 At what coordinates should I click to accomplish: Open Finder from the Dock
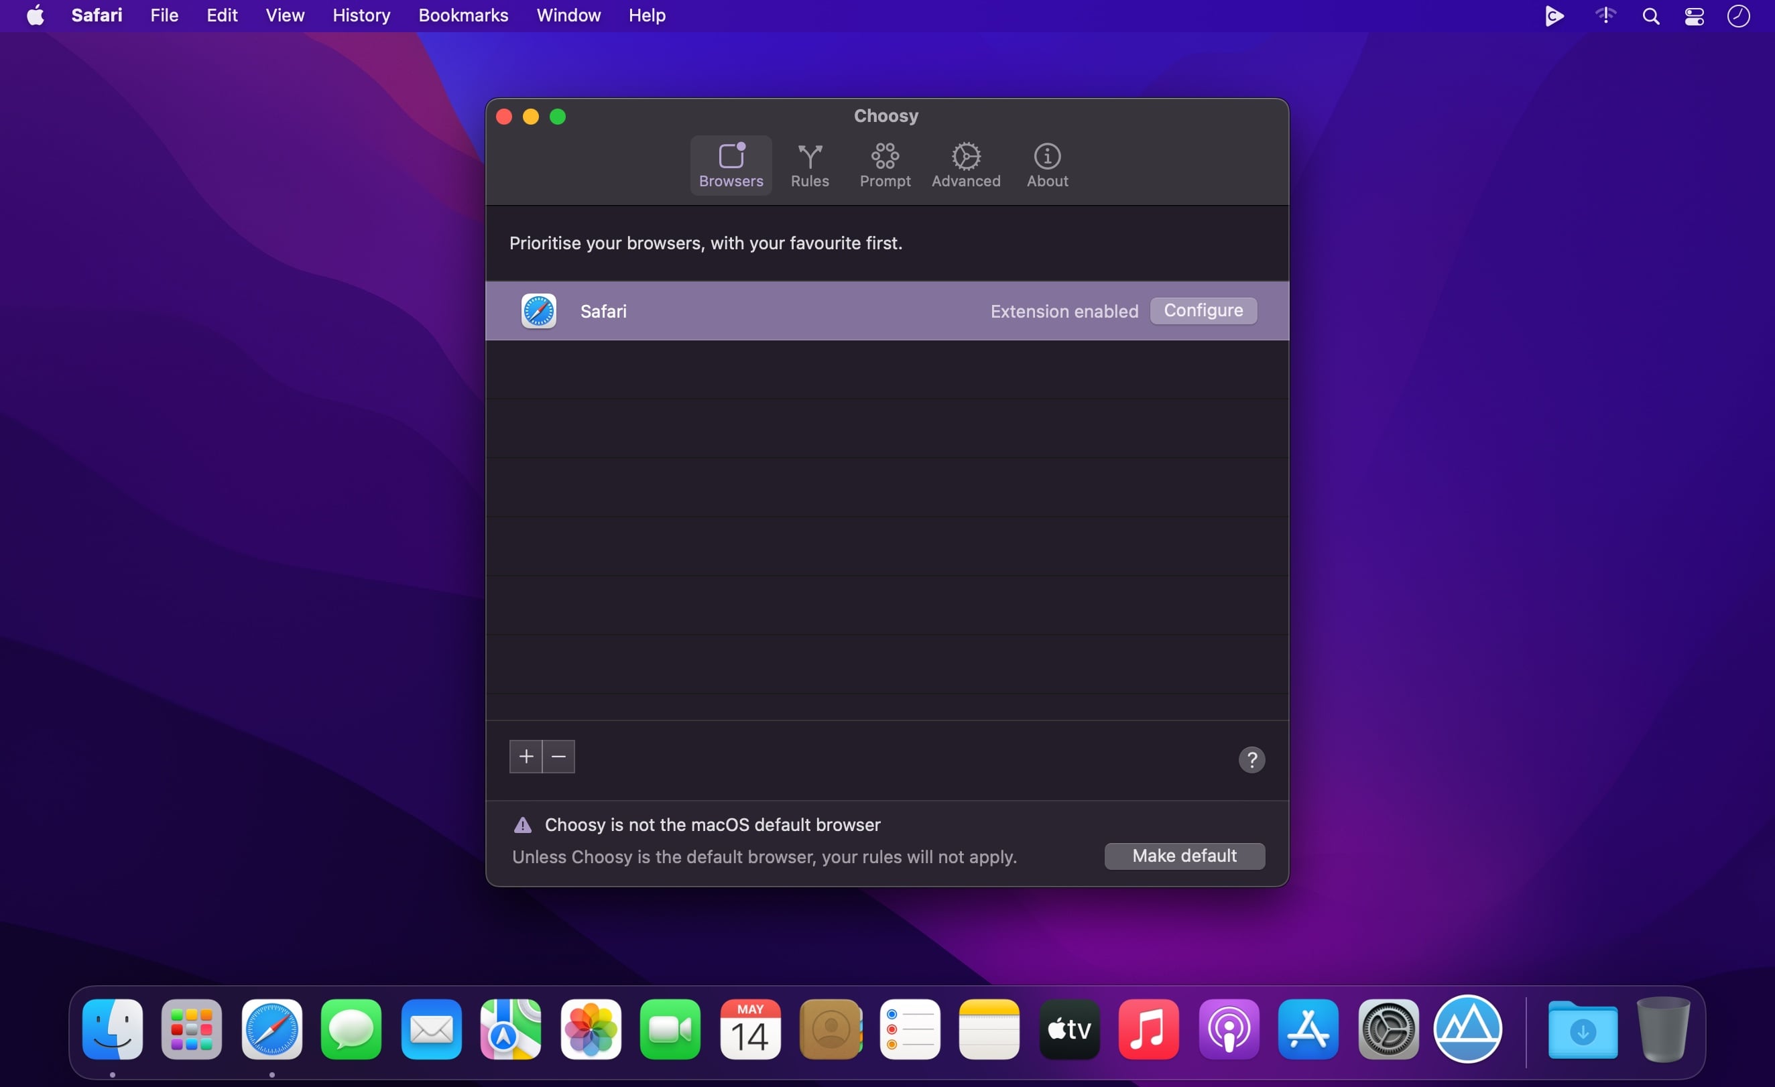click(113, 1029)
